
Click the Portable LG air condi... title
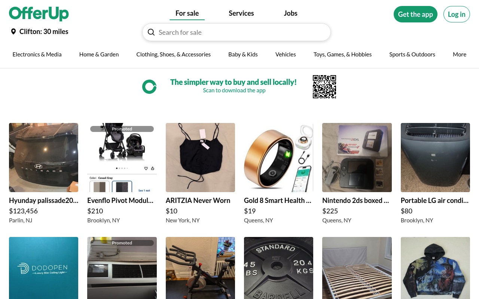(x=435, y=201)
